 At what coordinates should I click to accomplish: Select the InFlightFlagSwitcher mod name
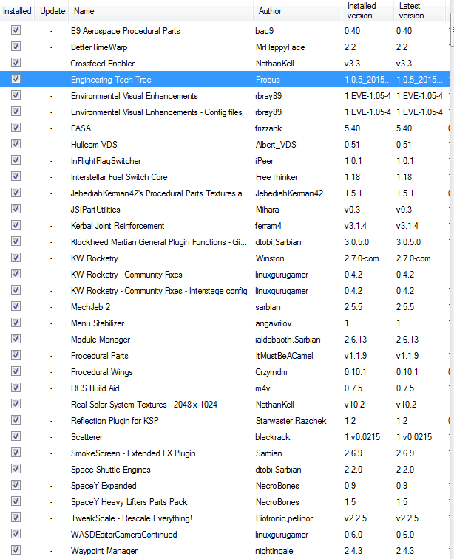point(106,161)
